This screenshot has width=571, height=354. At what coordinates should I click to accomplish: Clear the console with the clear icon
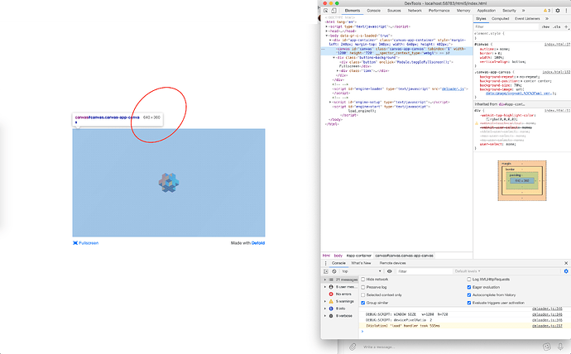[334, 271]
